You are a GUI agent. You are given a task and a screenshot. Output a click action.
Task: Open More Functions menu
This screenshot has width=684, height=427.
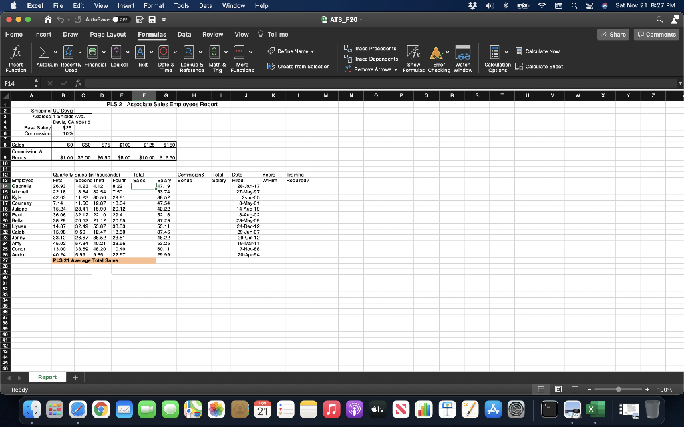[x=242, y=59]
